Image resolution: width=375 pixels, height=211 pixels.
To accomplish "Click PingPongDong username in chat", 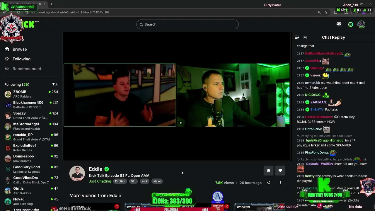I will coord(316,152).
